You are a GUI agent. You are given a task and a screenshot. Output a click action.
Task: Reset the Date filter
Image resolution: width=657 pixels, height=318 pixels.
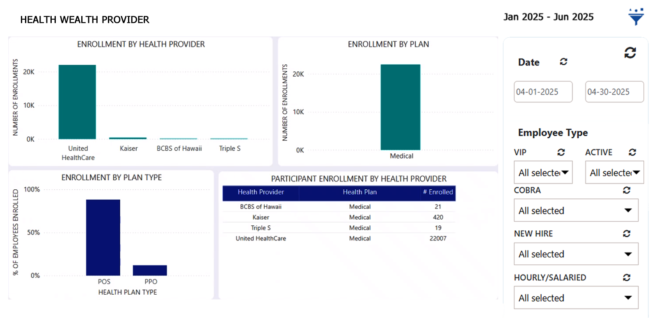coord(563,61)
